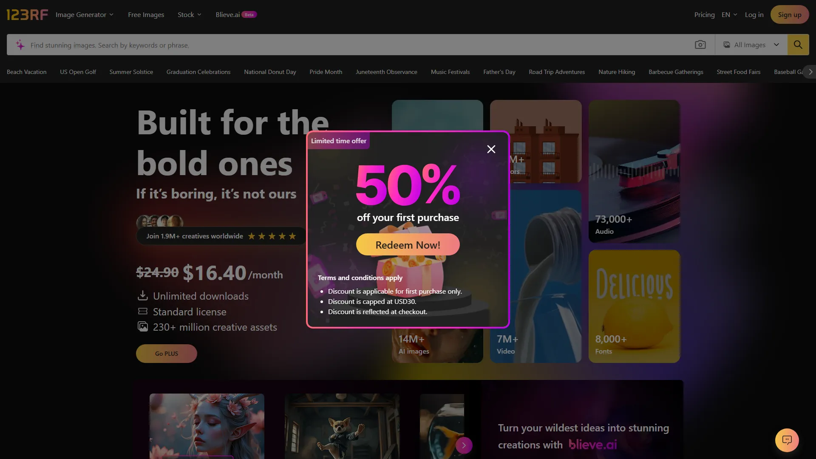Expand the All Images filter dropdown
The image size is (816, 459).
tap(751, 45)
